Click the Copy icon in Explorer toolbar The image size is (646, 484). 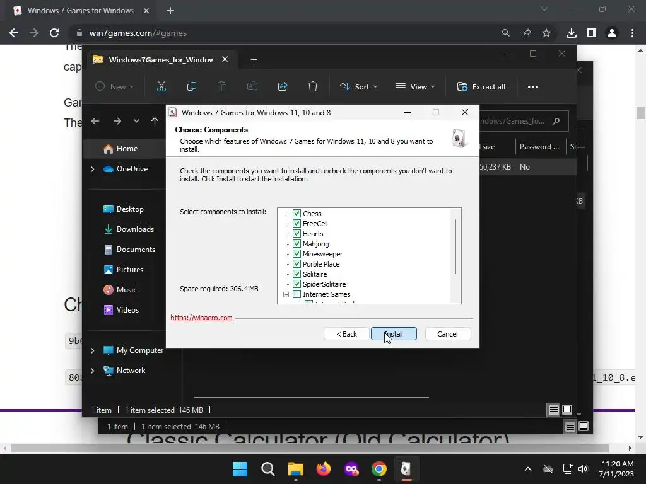tap(192, 87)
